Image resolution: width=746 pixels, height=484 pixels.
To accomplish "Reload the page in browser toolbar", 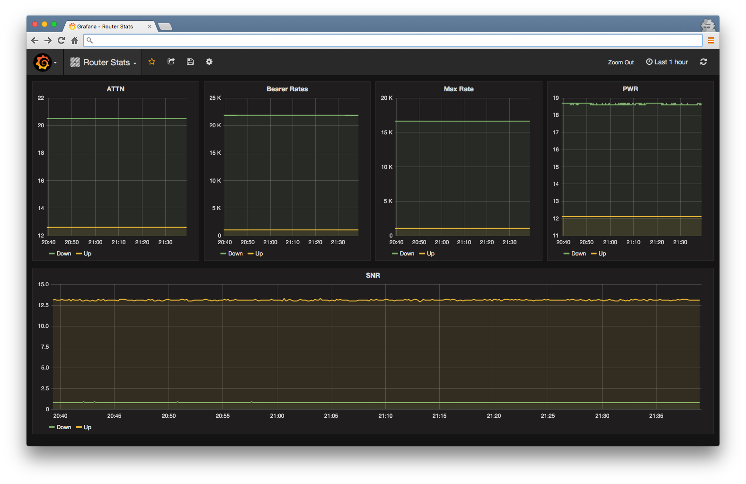I will tap(61, 41).
